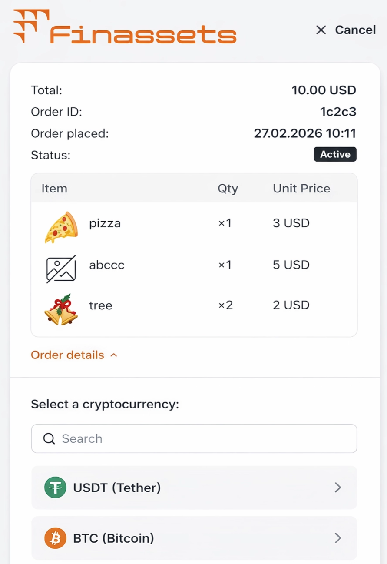The width and height of the screenshot is (387, 564).
Task: Click the chevron on USDT row
Action: pyautogui.click(x=337, y=488)
